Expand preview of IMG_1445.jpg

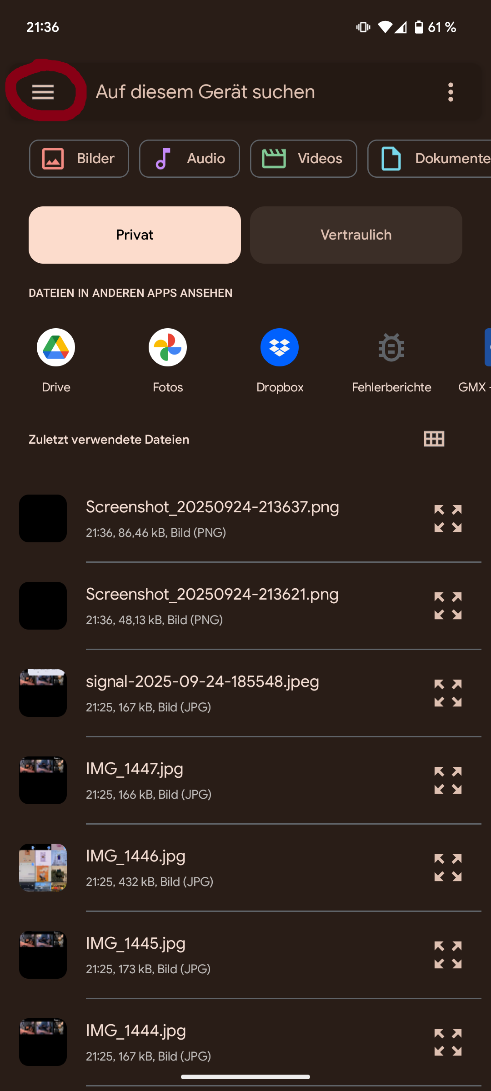[448, 955]
